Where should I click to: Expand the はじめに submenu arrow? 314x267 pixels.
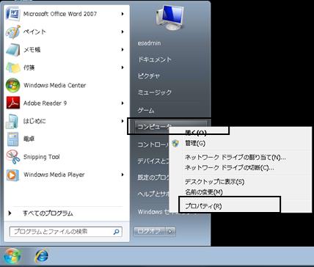tap(123, 121)
